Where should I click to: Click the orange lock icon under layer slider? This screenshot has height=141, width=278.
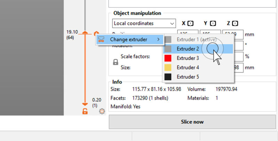pyautogui.click(x=84, y=111)
